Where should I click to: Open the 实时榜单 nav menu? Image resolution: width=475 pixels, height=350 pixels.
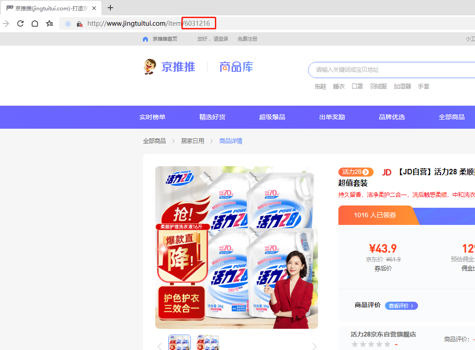pyautogui.click(x=152, y=117)
